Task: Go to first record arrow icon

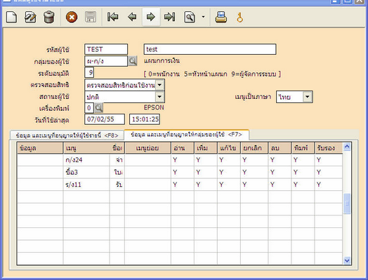Action: point(112,17)
